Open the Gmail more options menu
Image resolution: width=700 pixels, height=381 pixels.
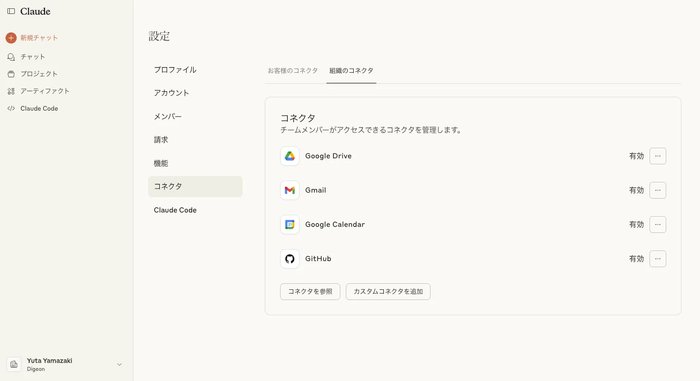coord(657,190)
